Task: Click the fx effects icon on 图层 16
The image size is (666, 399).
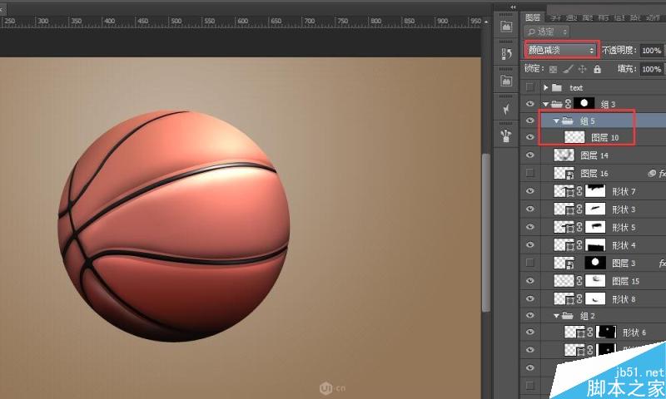Action: tap(662, 174)
